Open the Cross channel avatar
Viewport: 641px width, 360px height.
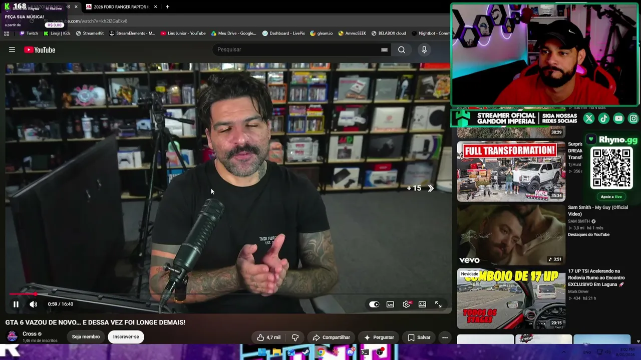pyautogui.click(x=13, y=336)
